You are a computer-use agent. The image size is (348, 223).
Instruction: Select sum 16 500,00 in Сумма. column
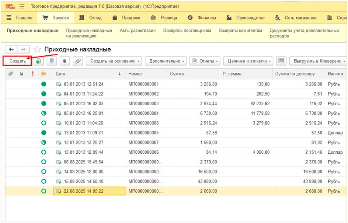(x=207, y=172)
